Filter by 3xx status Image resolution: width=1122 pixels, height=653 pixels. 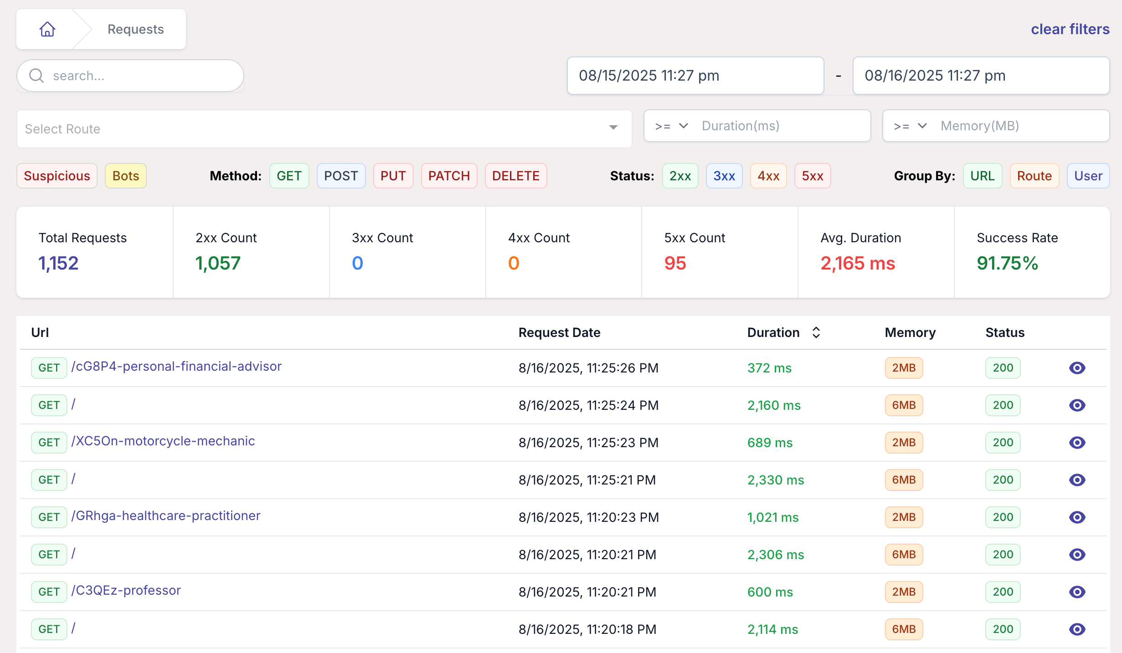pyautogui.click(x=724, y=176)
